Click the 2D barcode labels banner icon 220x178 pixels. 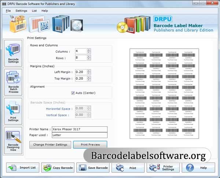[39, 25]
